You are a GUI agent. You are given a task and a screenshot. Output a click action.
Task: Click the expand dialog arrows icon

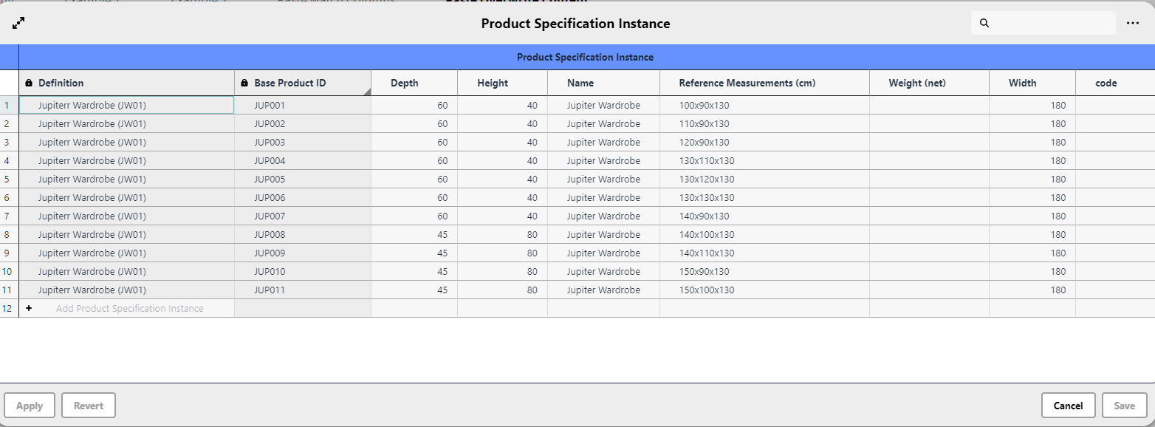pyautogui.click(x=19, y=23)
